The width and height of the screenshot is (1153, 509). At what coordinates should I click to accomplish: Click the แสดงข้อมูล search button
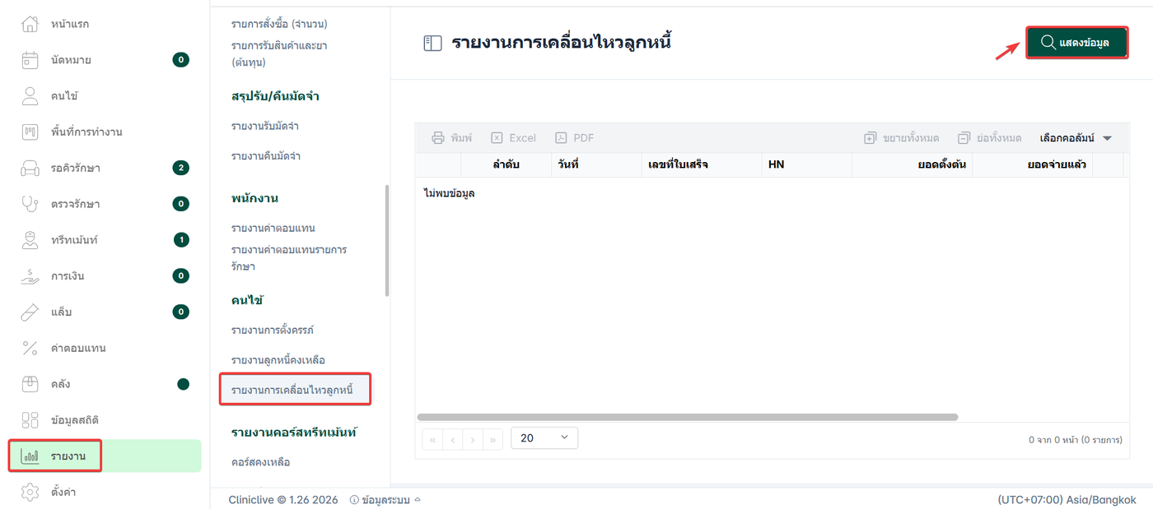click(x=1076, y=43)
